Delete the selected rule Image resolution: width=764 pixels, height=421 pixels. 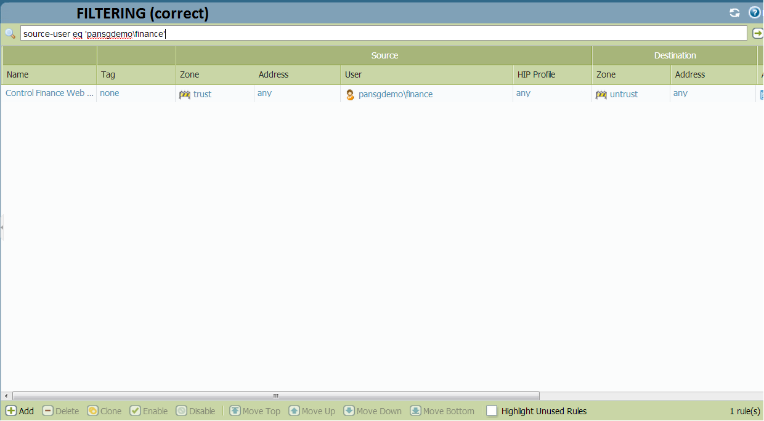pyautogui.click(x=60, y=411)
